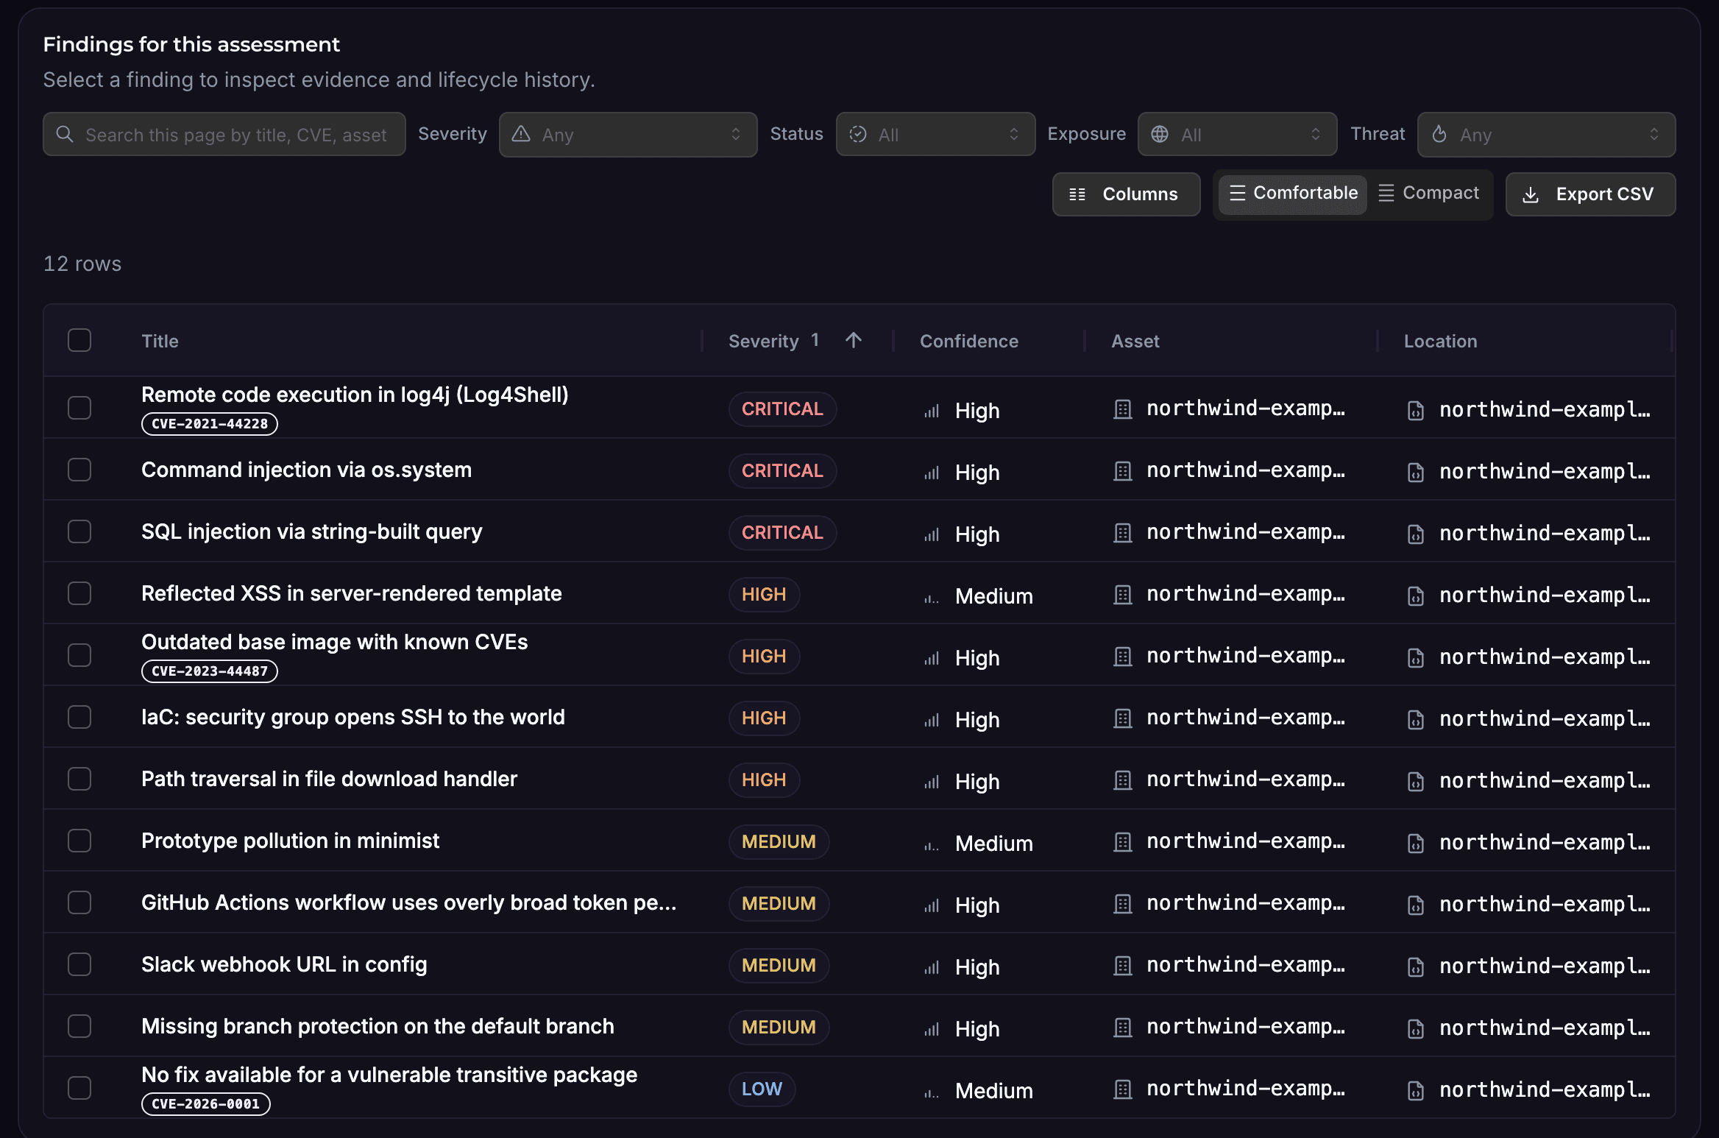Click asset building icon in Command injection row
The height and width of the screenshot is (1138, 1719).
pos(1123,471)
